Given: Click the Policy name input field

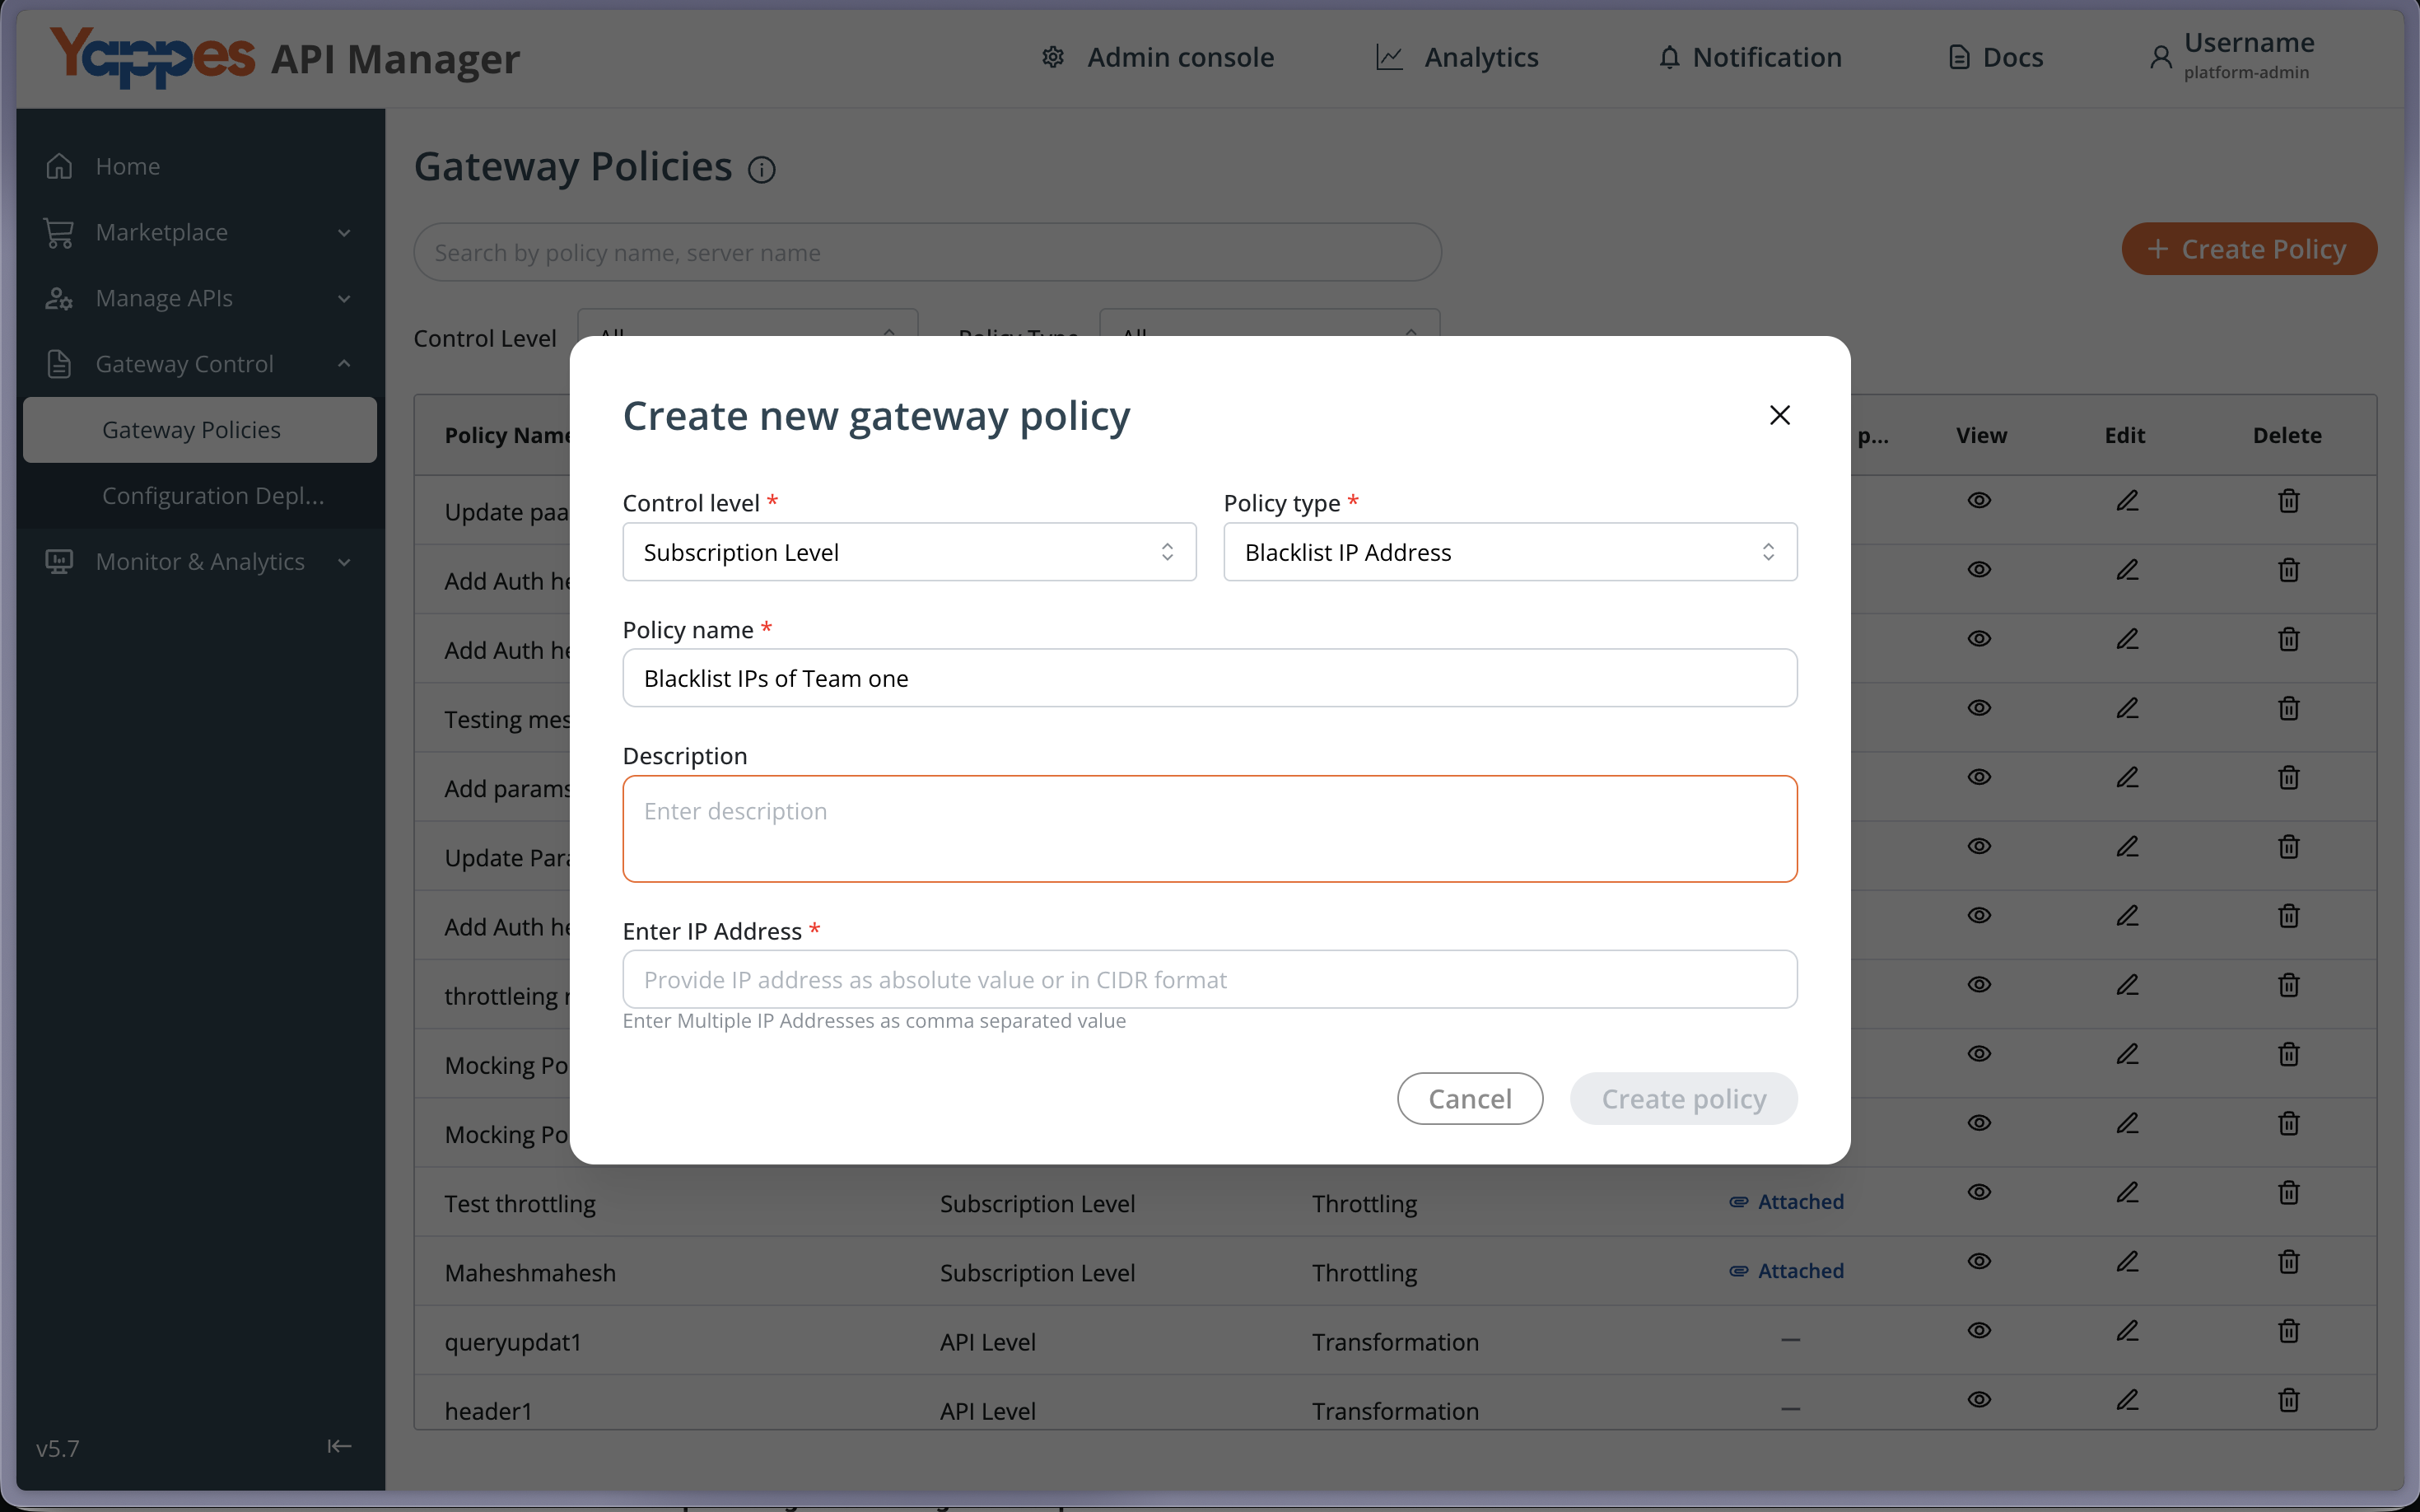Looking at the screenshot, I should [1210, 678].
